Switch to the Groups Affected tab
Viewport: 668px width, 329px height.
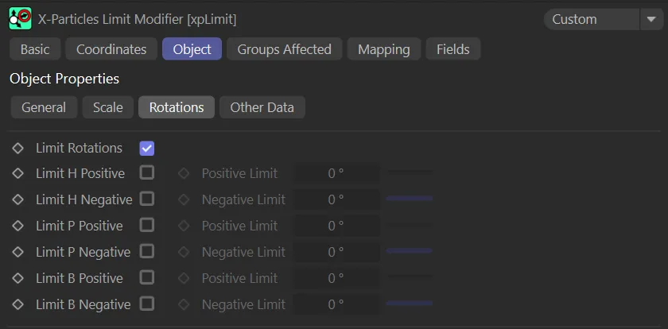point(284,49)
